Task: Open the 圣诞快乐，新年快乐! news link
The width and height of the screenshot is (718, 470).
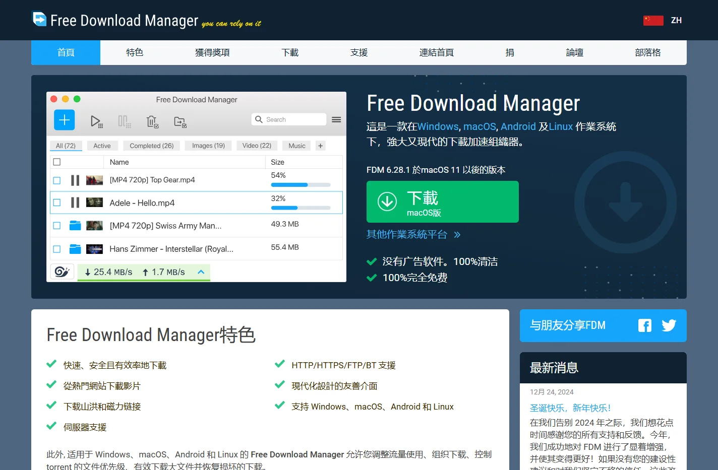Action: coord(570,408)
